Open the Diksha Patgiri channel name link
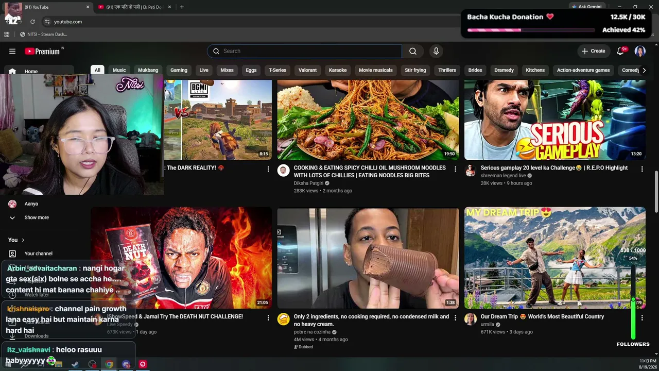Viewport: 659px width, 371px height. 308,183
